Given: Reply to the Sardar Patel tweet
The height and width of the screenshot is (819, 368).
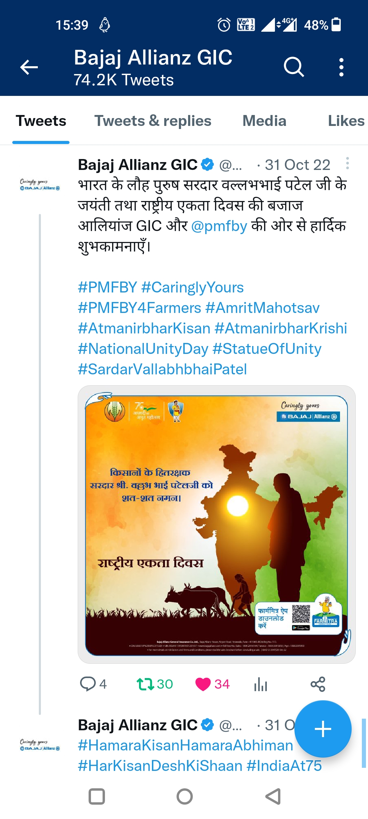Looking at the screenshot, I should coord(88,684).
